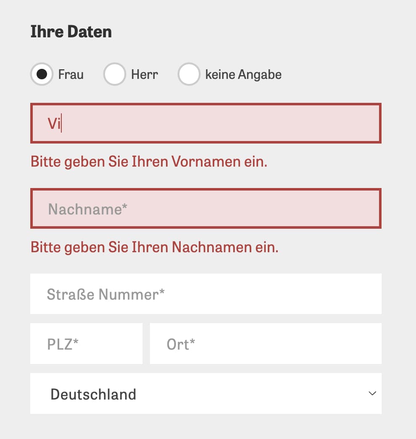Image resolution: width=416 pixels, height=439 pixels.
Task: Click the "Ort*" city input field
Action: (x=266, y=343)
